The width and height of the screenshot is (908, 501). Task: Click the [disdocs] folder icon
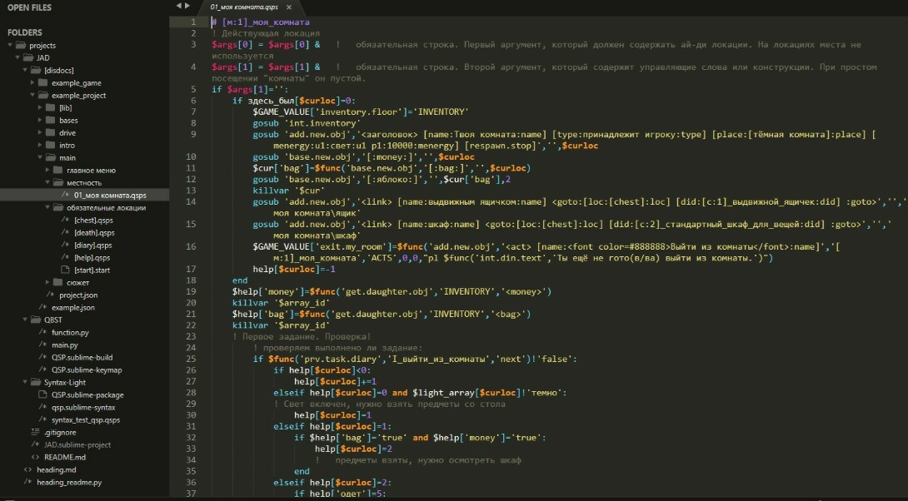pos(36,70)
